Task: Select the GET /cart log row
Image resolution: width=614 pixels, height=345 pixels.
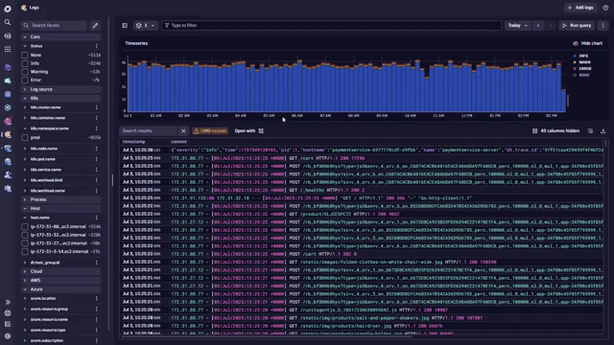Action: pos(362,158)
